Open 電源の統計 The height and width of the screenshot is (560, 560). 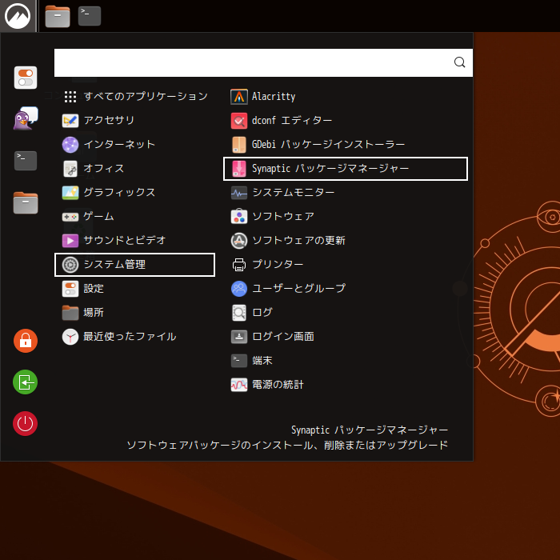346,385
